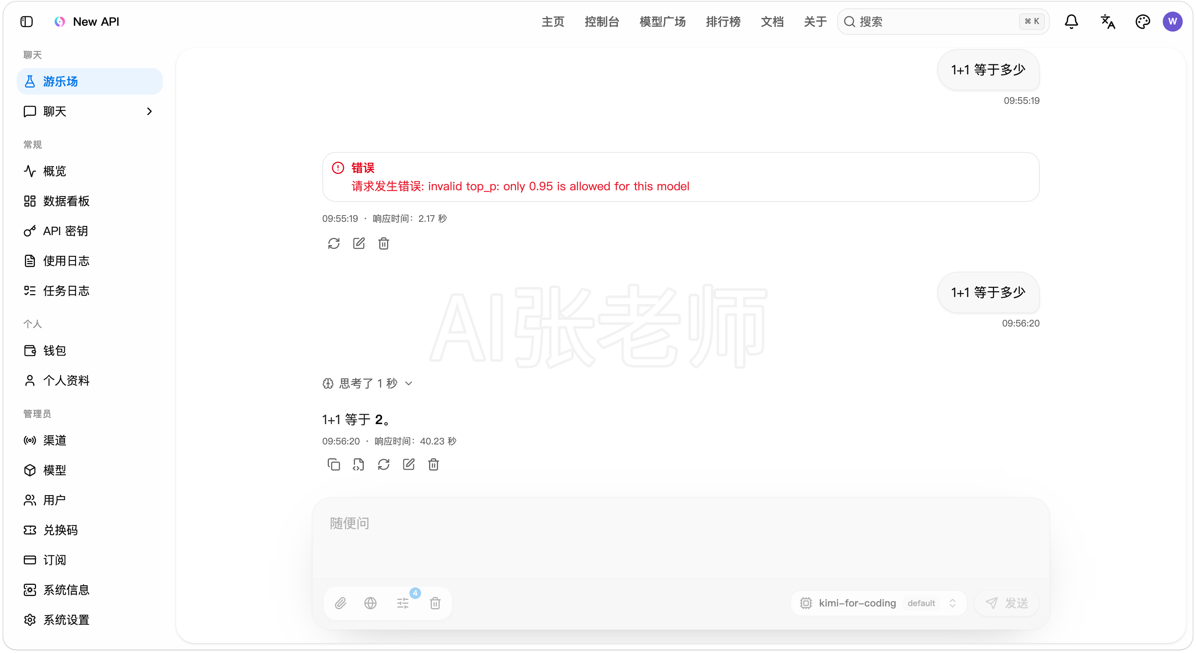Open the language translation switcher
The height and width of the screenshot is (653, 1196).
(x=1107, y=22)
